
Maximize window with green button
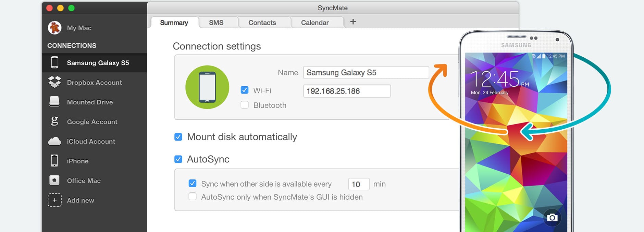tap(71, 8)
